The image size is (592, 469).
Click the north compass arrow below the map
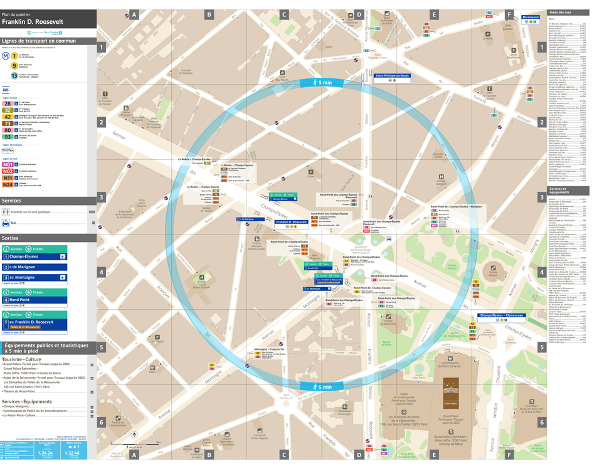pos(134,435)
